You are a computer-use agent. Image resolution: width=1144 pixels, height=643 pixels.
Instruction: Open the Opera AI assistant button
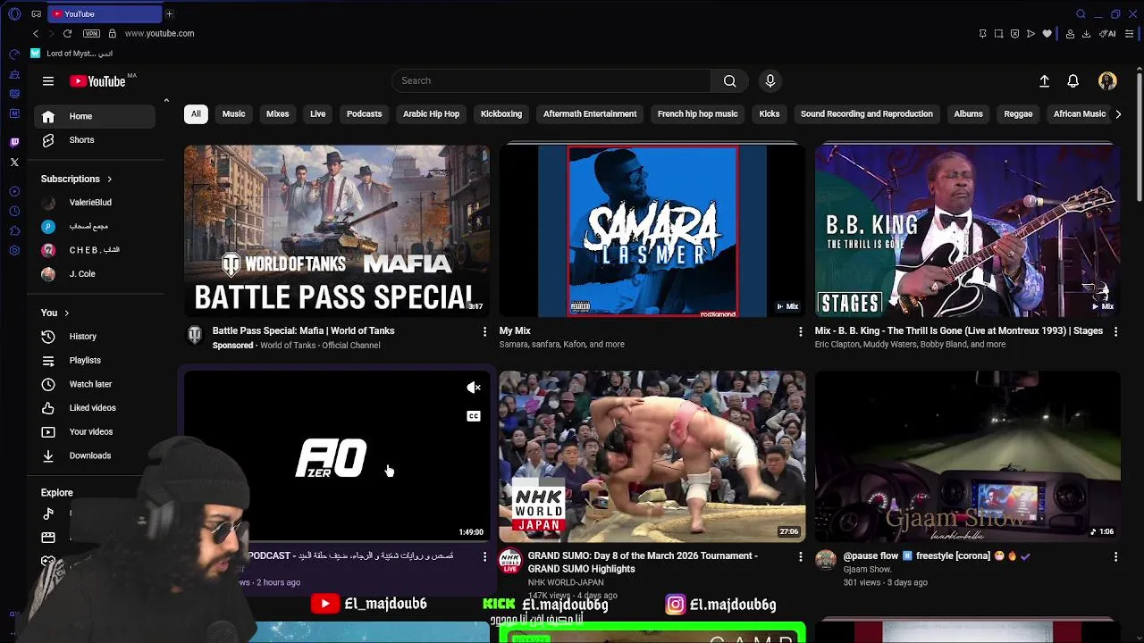1107,34
